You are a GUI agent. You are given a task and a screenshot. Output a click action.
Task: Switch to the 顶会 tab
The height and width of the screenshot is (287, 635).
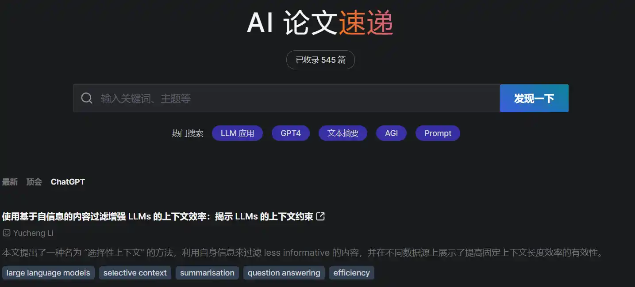coord(34,182)
